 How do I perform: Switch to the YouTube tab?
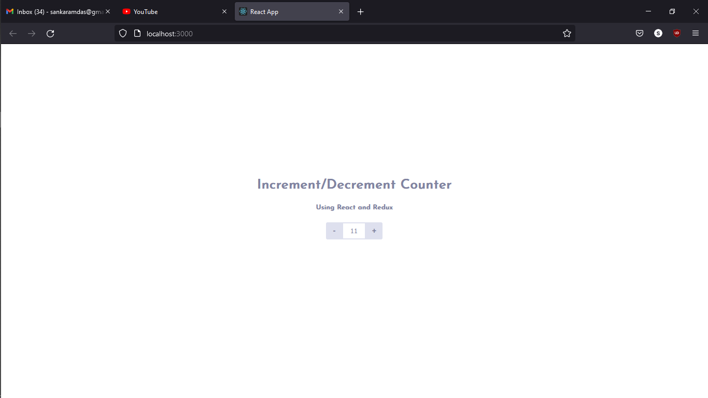pos(155,11)
